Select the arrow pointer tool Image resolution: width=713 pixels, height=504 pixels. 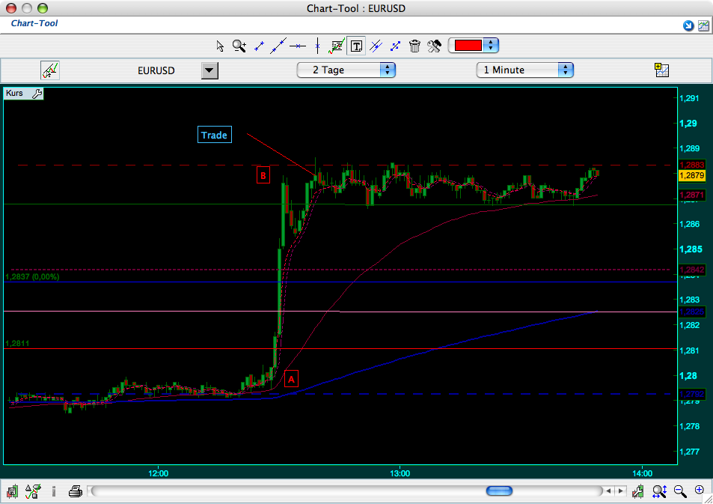click(x=220, y=46)
